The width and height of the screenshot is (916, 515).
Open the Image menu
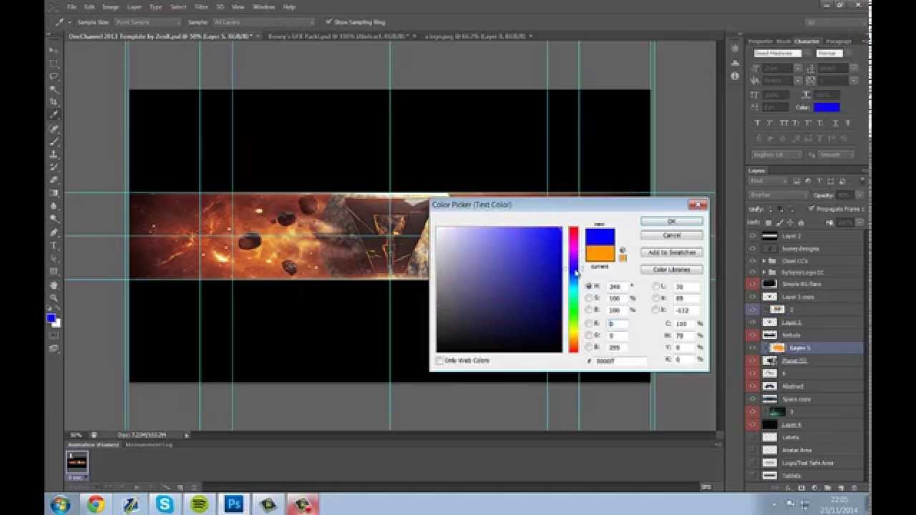[x=110, y=6]
